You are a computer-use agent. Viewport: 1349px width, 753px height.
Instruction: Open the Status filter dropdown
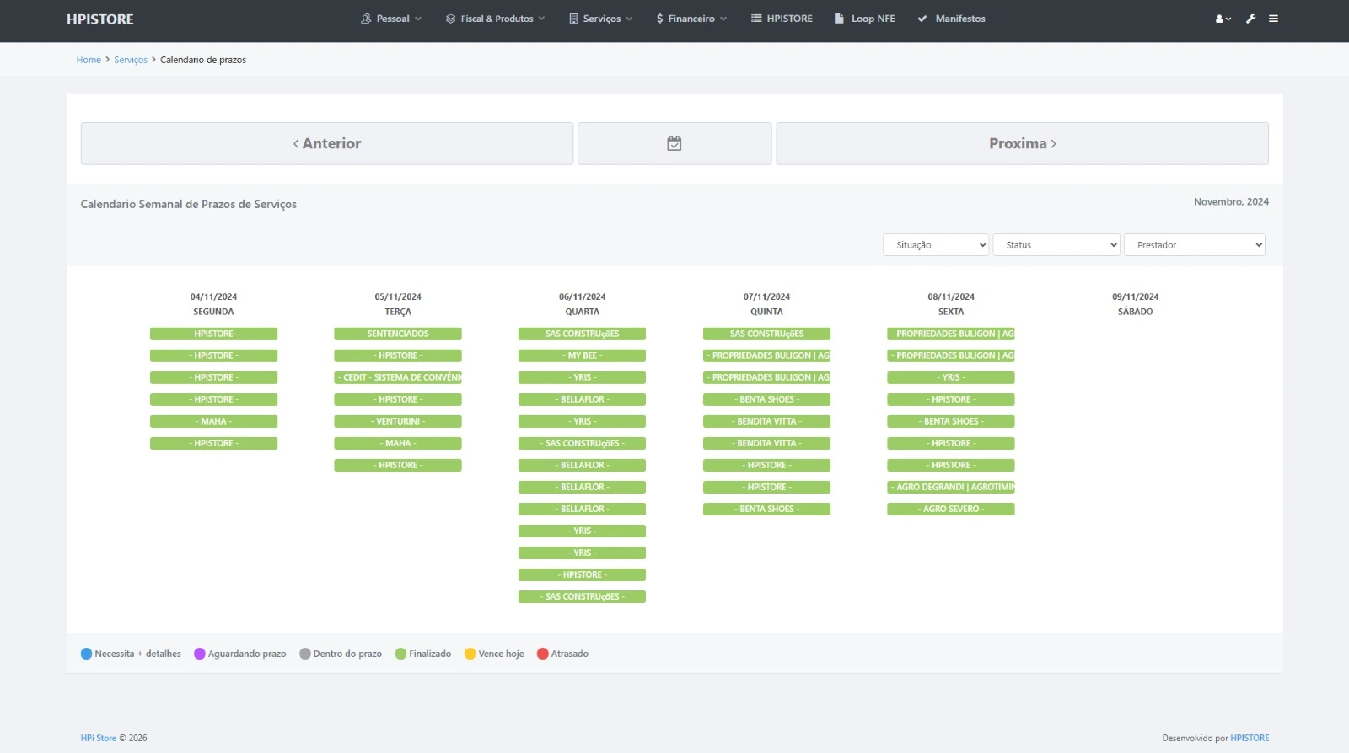tap(1056, 245)
